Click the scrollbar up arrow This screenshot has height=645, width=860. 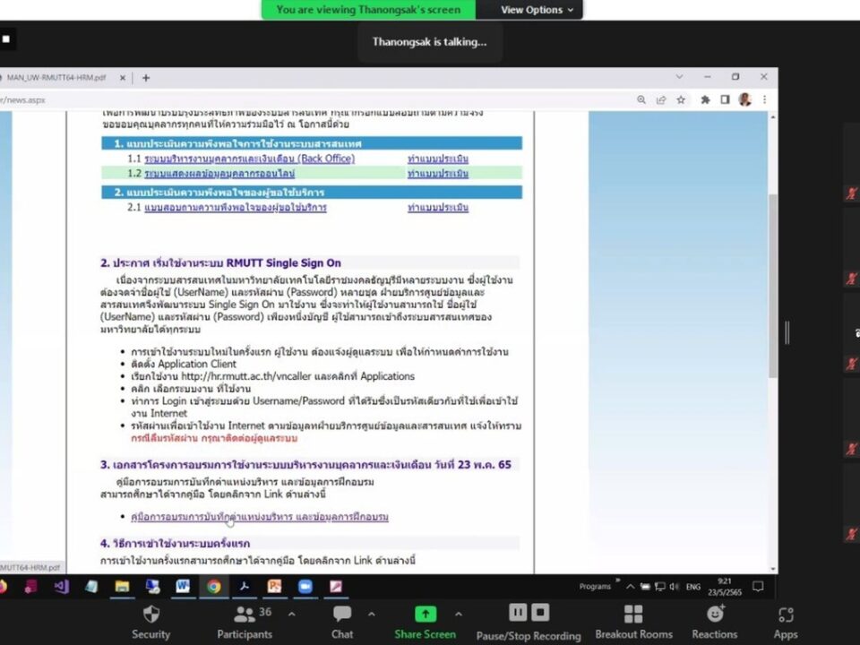[773, 117]
